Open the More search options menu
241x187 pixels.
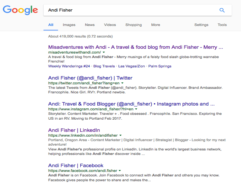[x=156, y=25]
